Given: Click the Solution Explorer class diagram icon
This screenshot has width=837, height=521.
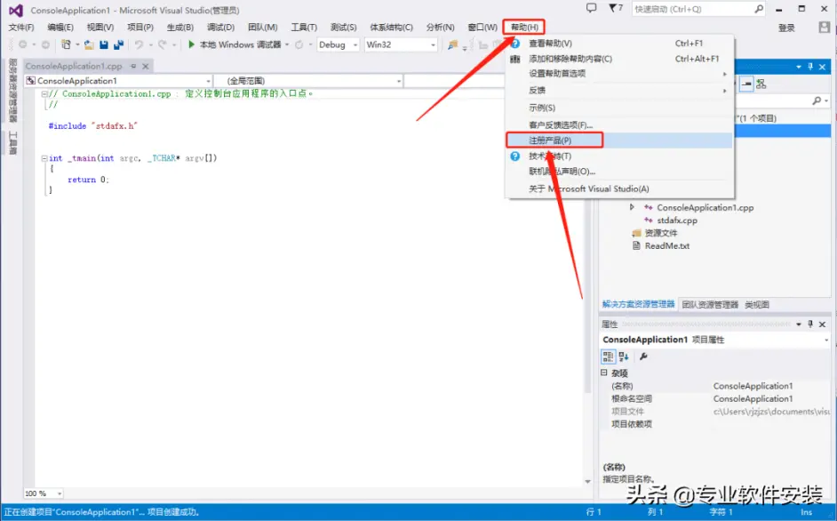Looking at the screenshot, I should point(761,84).
